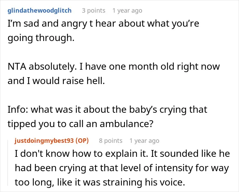The image size is (239, 192).
Task: Open glindathewoodglitch user profile link
Action: (x=40, y=11)
